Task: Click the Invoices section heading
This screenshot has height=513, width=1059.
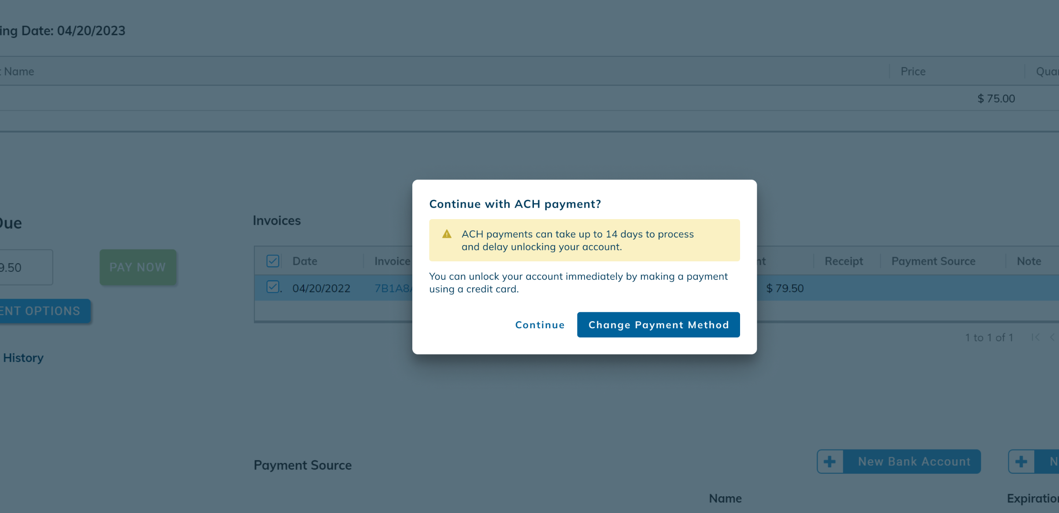Action: (277, 220)
